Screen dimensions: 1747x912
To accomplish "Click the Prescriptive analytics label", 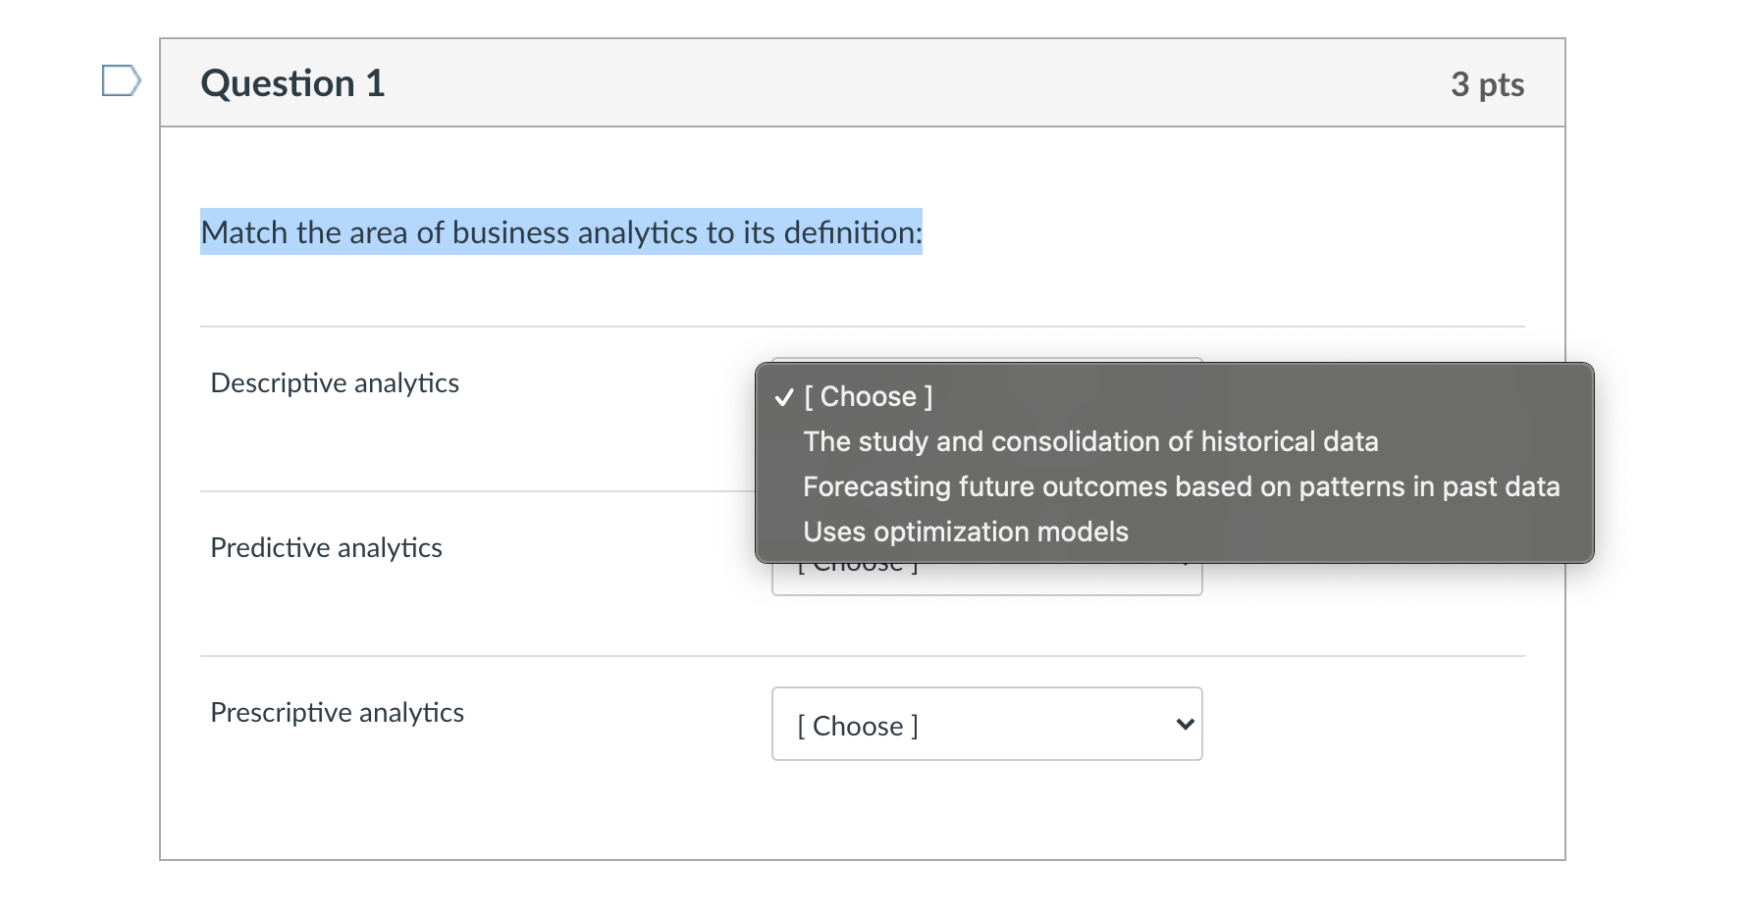I will pos(337,713).
